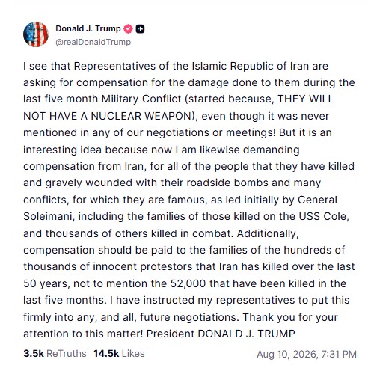This screenshot has width=368, height=368.
Task: Visit the @realDonaldTrump handle link
Action: click(93, 42)
